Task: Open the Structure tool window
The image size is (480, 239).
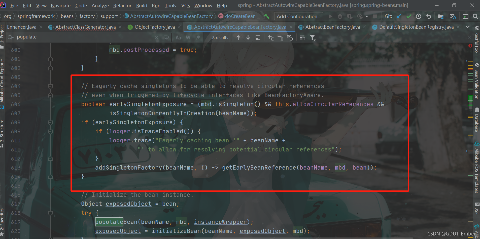Action: (x=2, y=133)
